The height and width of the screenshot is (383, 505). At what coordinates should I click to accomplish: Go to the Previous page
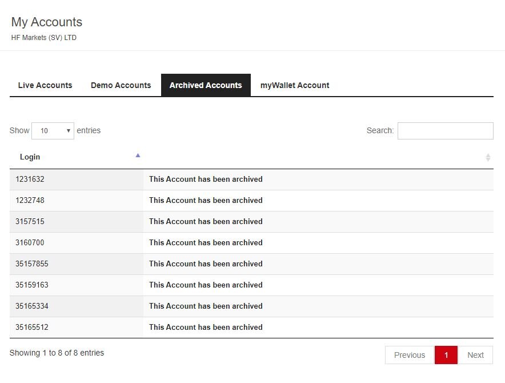tap(410, 355)
